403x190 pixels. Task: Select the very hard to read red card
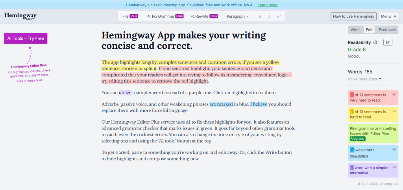click(373, 97)
